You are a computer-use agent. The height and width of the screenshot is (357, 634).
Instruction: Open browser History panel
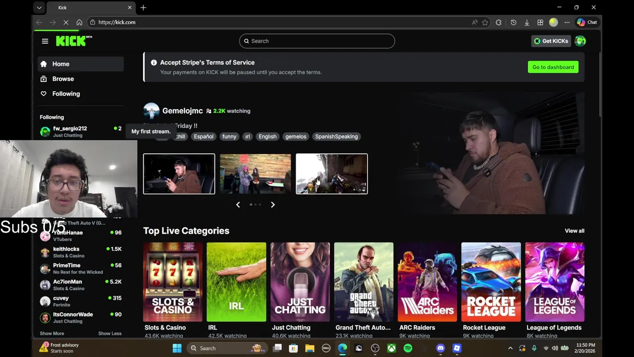pyautogui.click(x=514, y=22)
